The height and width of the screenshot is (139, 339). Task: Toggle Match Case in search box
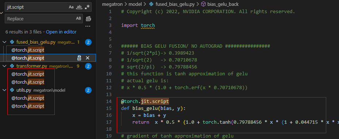[x=71, y=7]
